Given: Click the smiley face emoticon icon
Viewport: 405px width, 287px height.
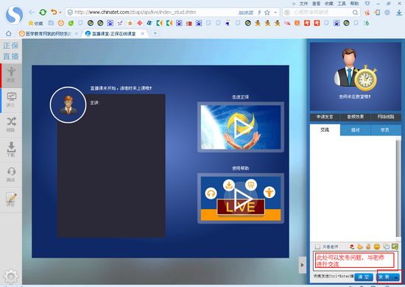Looking at the screenshot, I should [377, 247].
